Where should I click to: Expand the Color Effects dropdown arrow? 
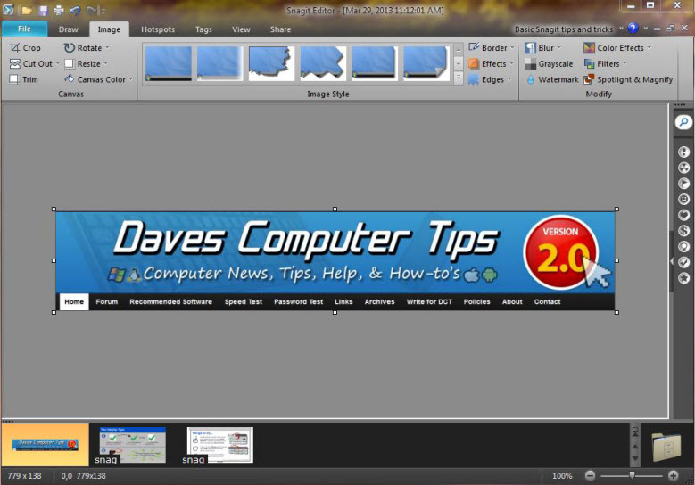point(649,48)
